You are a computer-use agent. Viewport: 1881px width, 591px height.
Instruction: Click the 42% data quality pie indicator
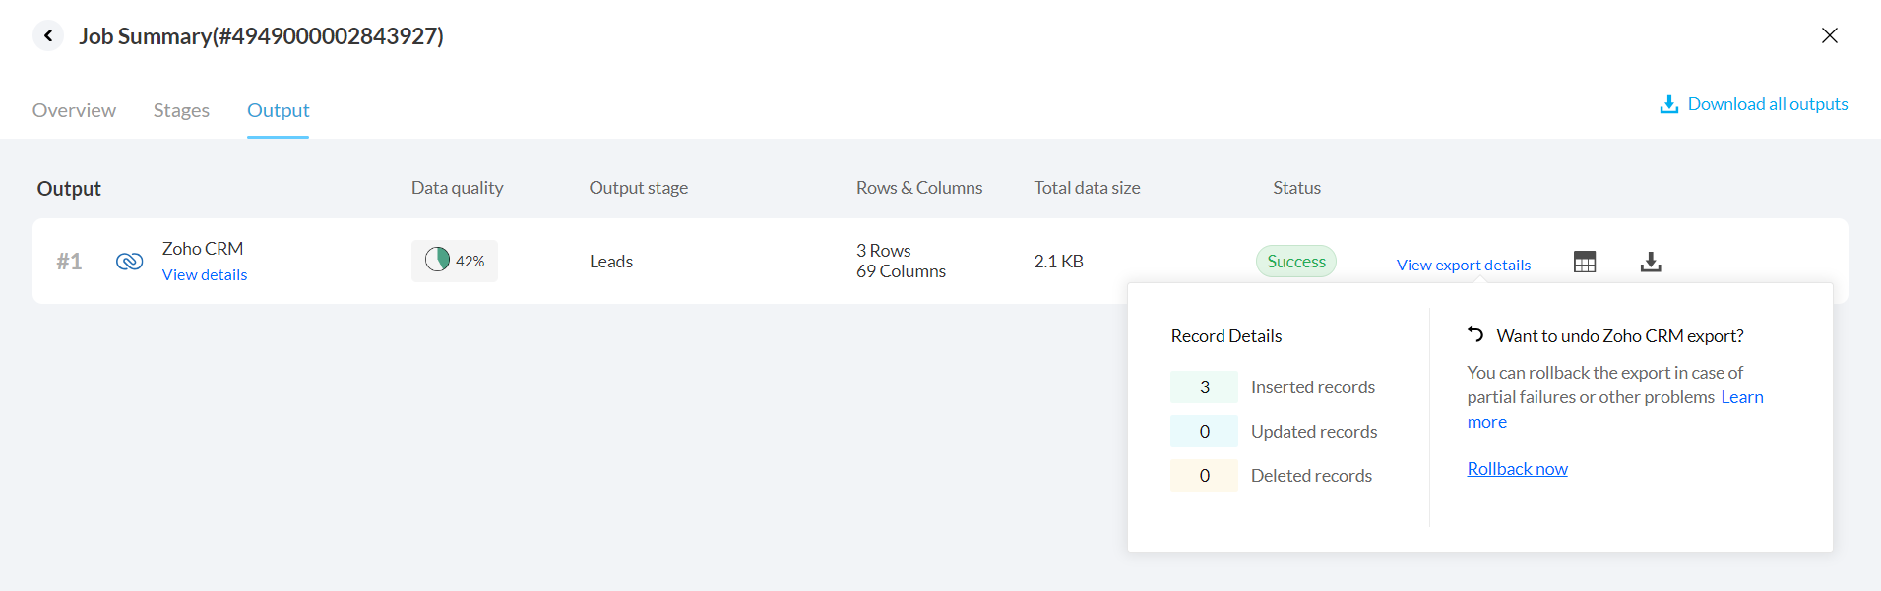click(x=438, y=261)
